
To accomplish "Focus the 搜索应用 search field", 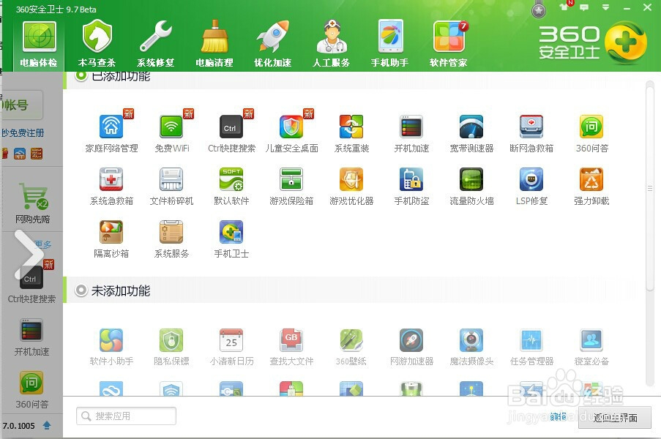I will 126,416.
